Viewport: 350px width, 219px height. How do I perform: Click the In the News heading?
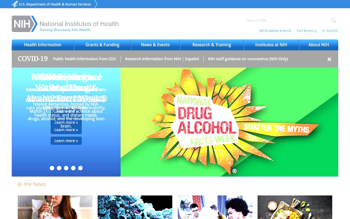tap(32, 184)
